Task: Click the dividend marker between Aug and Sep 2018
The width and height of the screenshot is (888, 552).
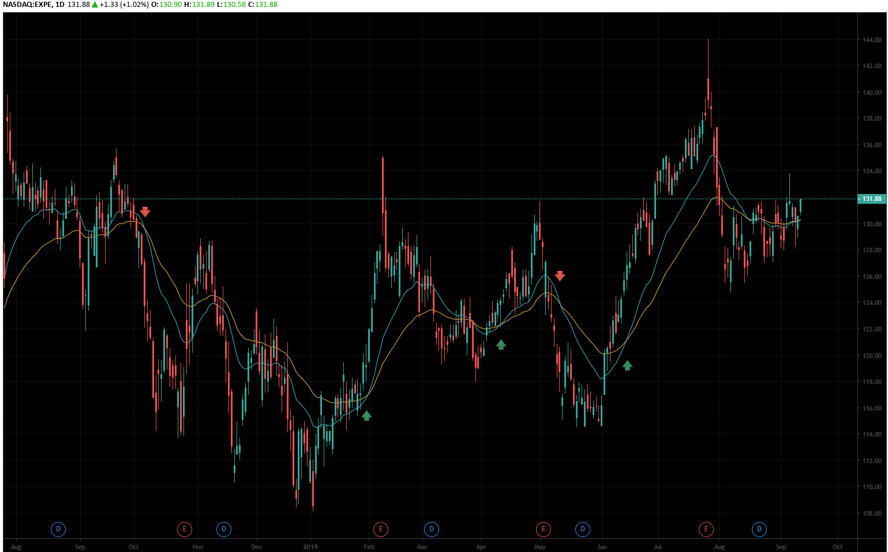Action: pos(58,529)
